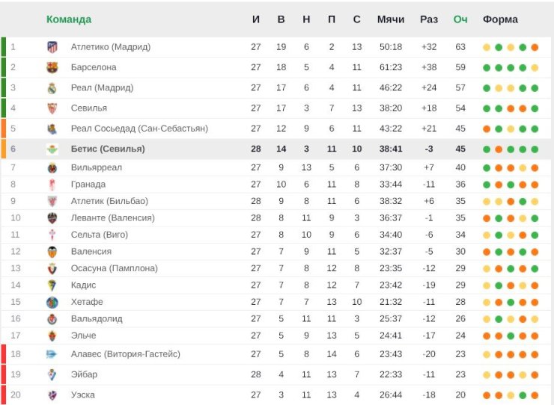Open Осасуна (Памплона) team link

(115, 268)
